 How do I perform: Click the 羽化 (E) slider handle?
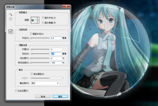pyautogui.click(x=32, y=54)
